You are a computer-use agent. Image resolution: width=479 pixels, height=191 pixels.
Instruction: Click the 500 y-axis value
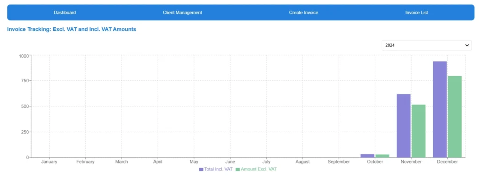coord(25,106)
